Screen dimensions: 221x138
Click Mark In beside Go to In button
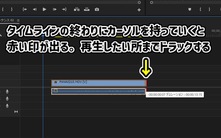point(3,9)
